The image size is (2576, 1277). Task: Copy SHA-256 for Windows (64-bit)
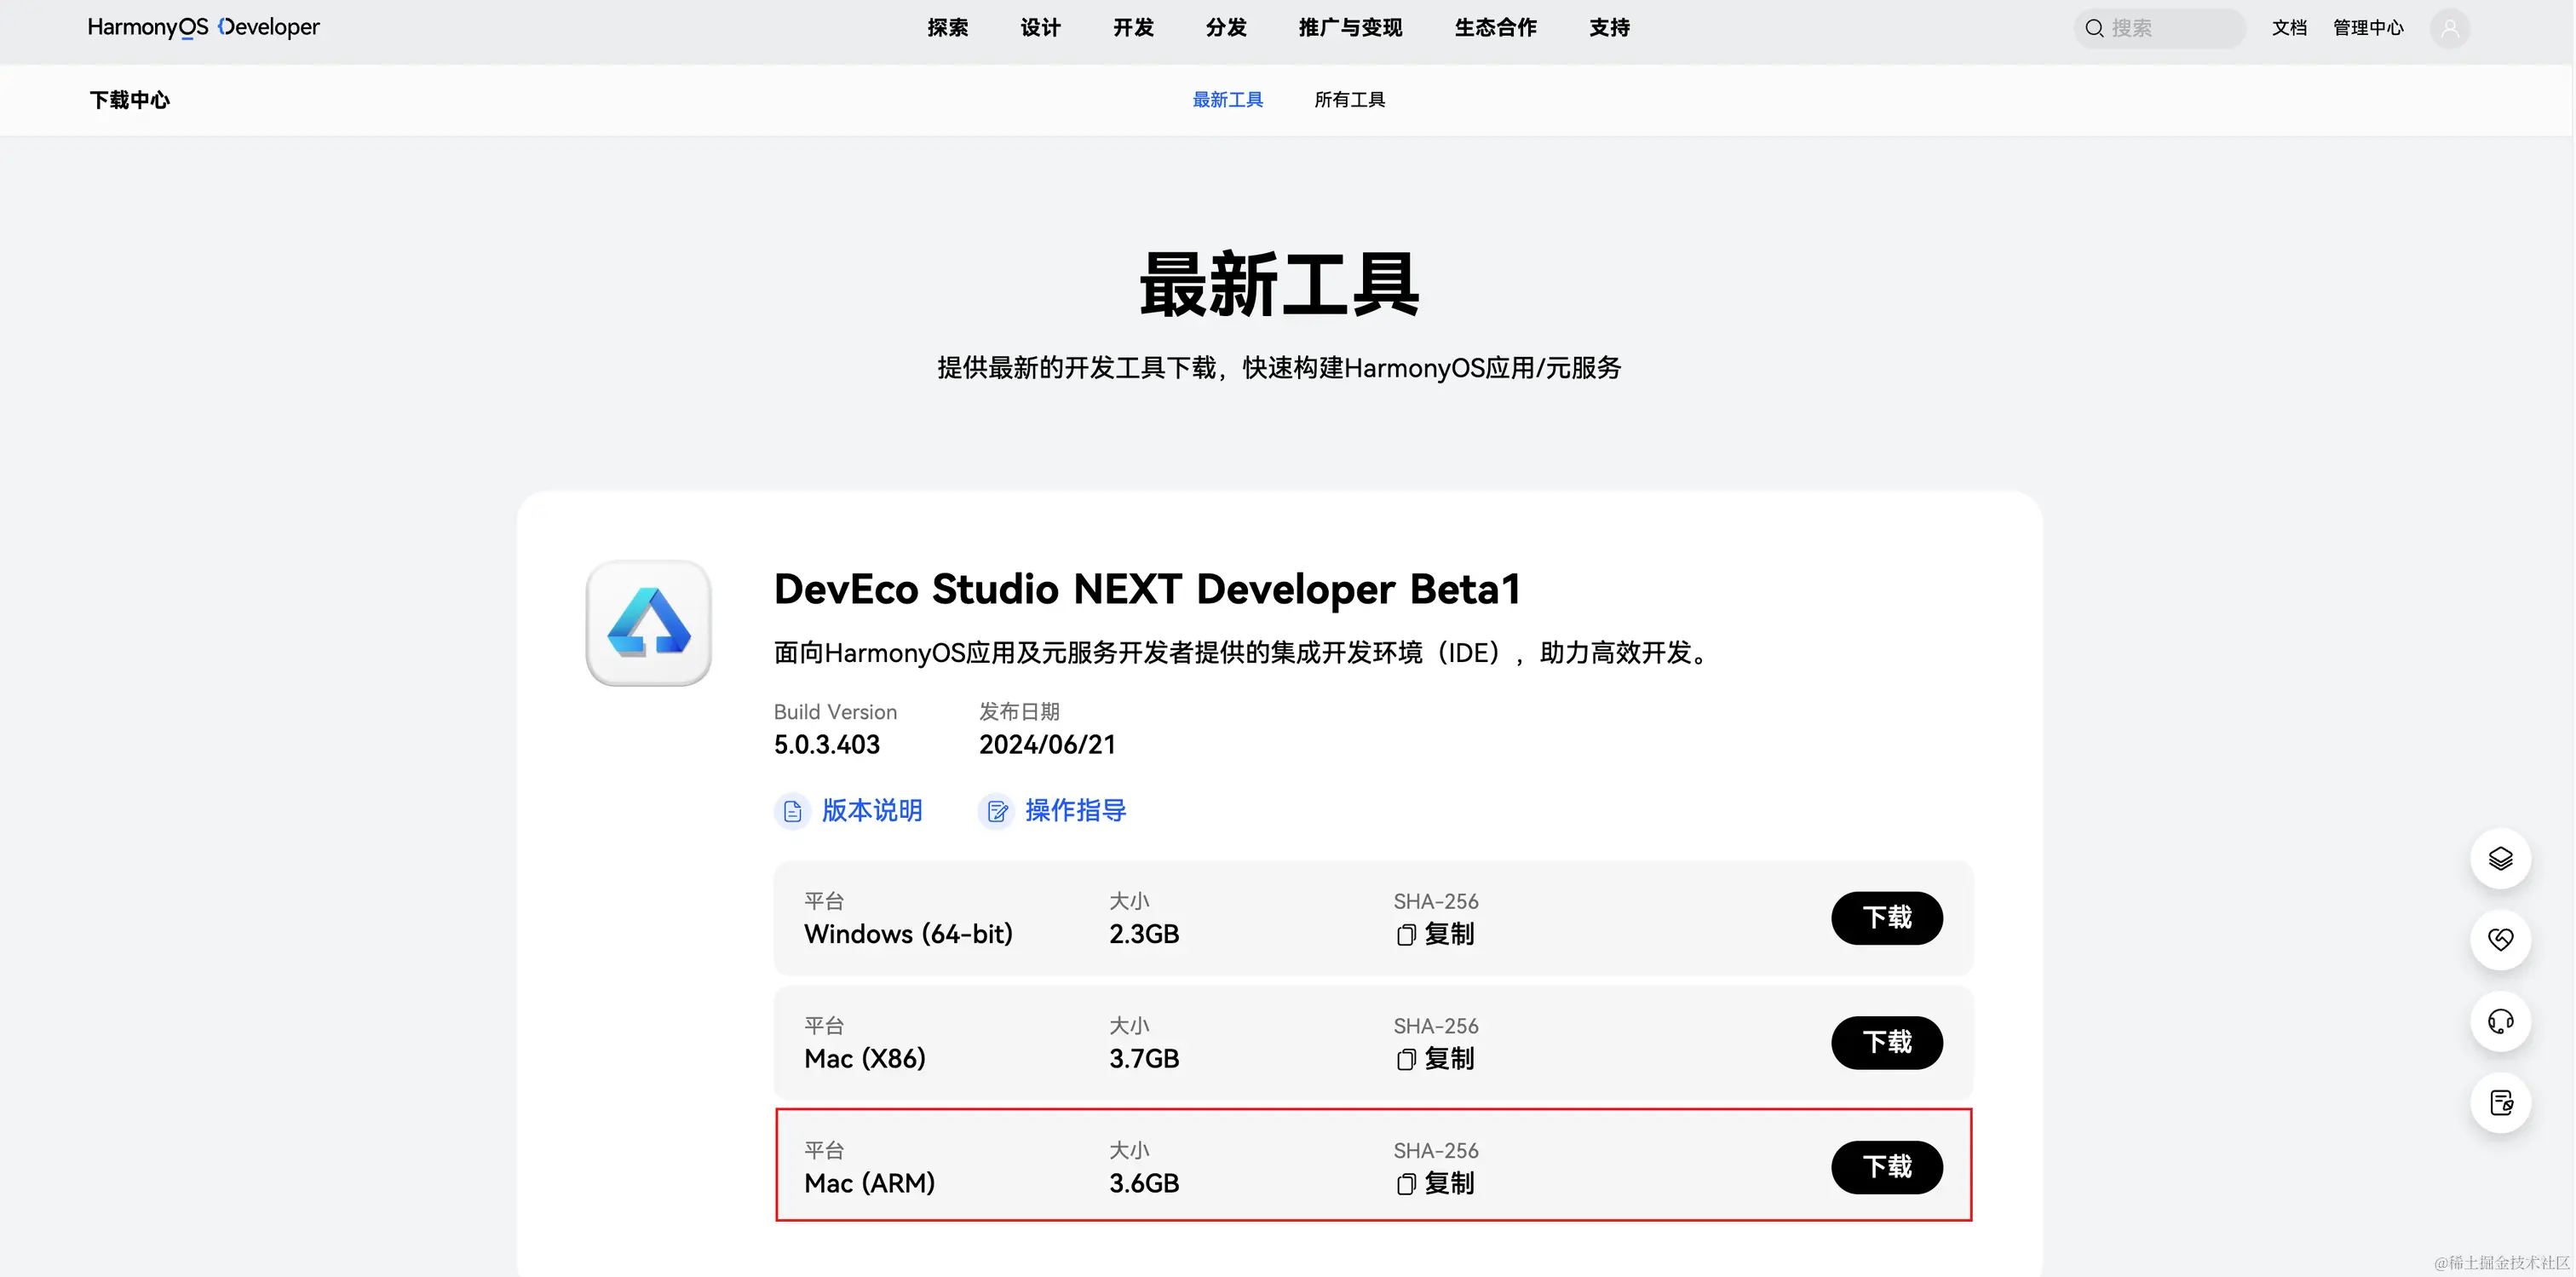pos(1435,934)
